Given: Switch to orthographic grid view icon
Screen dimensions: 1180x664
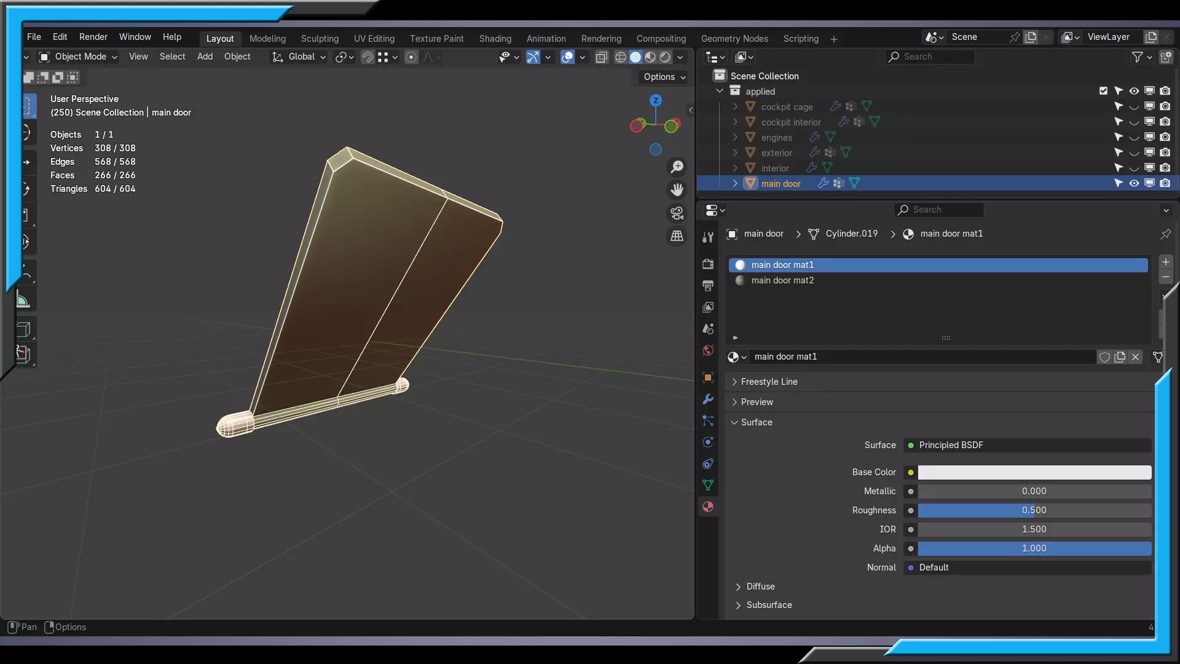Looking at the screenshot, I should coord(677,236).
